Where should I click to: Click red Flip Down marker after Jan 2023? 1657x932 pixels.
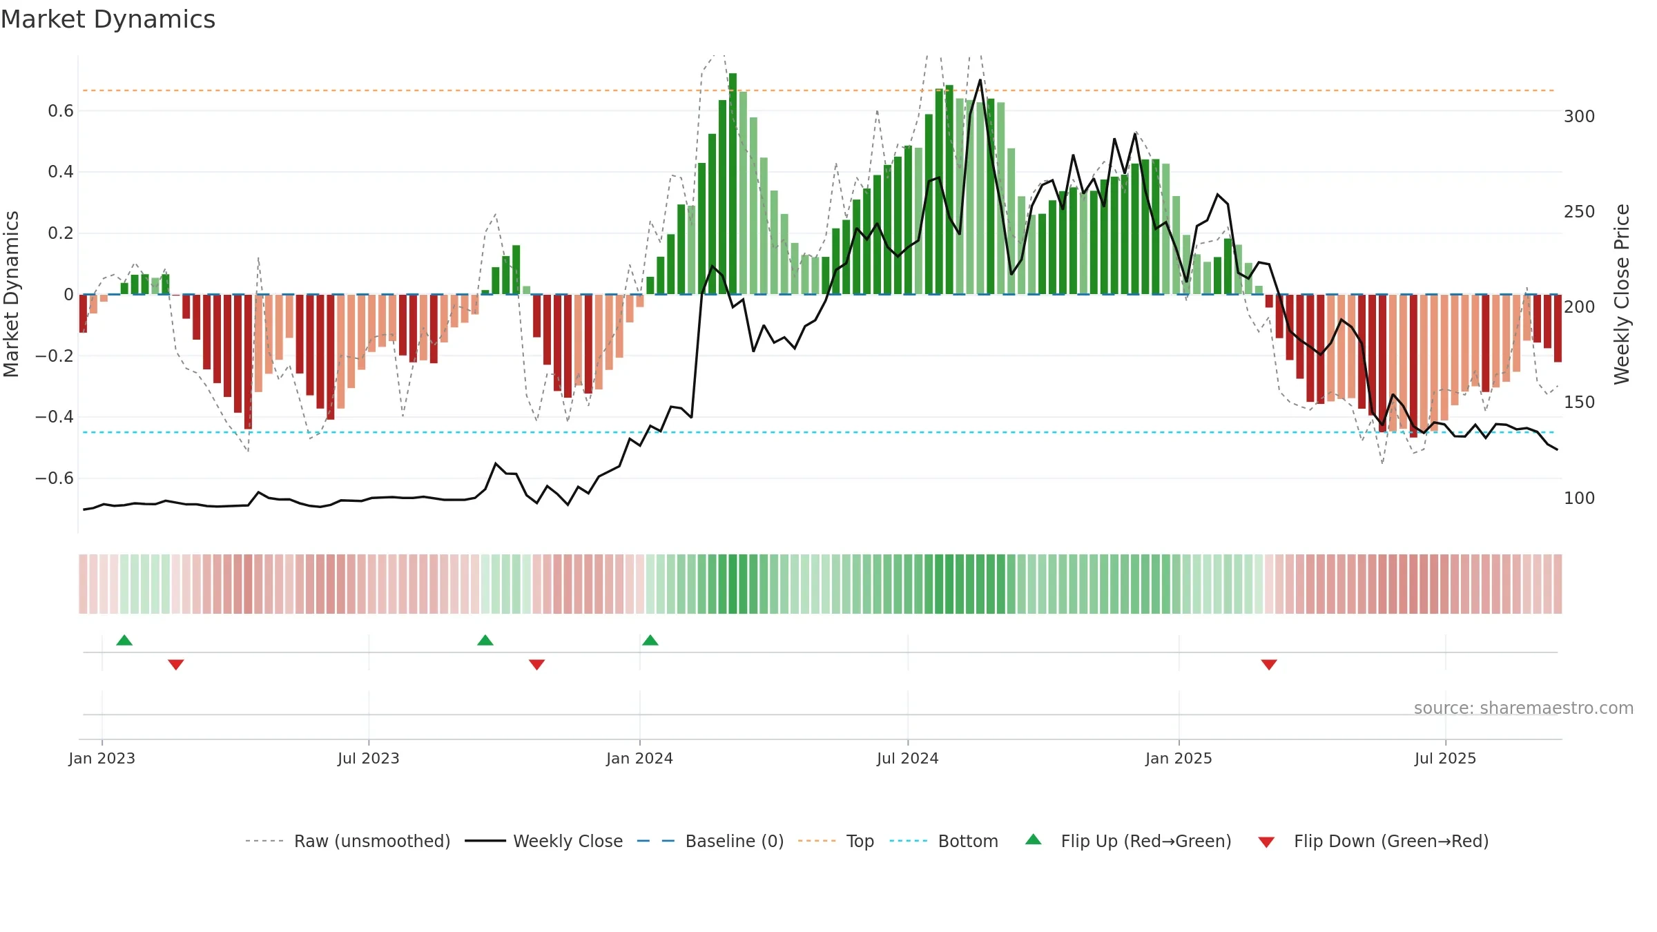point(176,664)
